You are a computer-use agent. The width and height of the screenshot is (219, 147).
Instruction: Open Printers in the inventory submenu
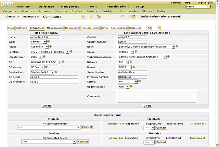pos(92,11)
